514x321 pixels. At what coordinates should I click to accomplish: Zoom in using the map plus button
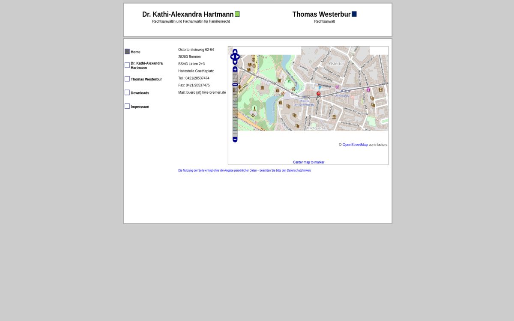[x=235, y=69]
